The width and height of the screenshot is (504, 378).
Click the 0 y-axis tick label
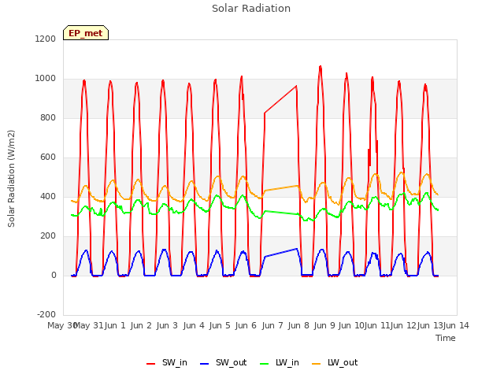(54, 275)
